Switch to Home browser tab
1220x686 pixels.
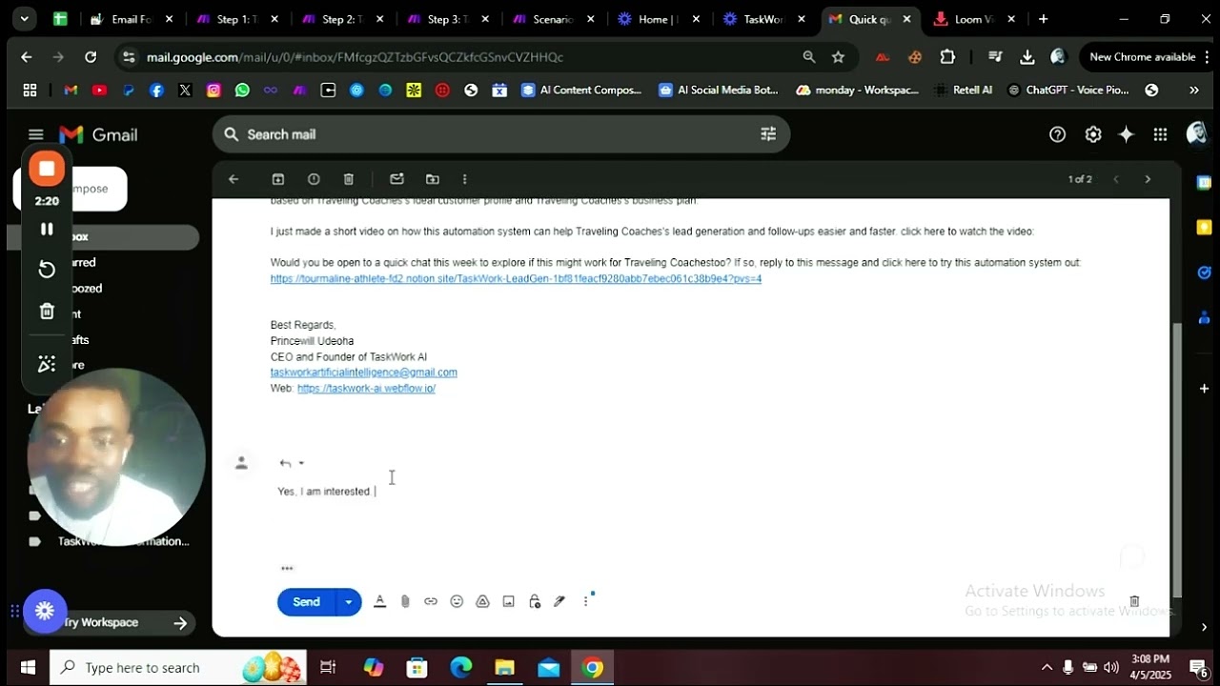coord(658,19)
